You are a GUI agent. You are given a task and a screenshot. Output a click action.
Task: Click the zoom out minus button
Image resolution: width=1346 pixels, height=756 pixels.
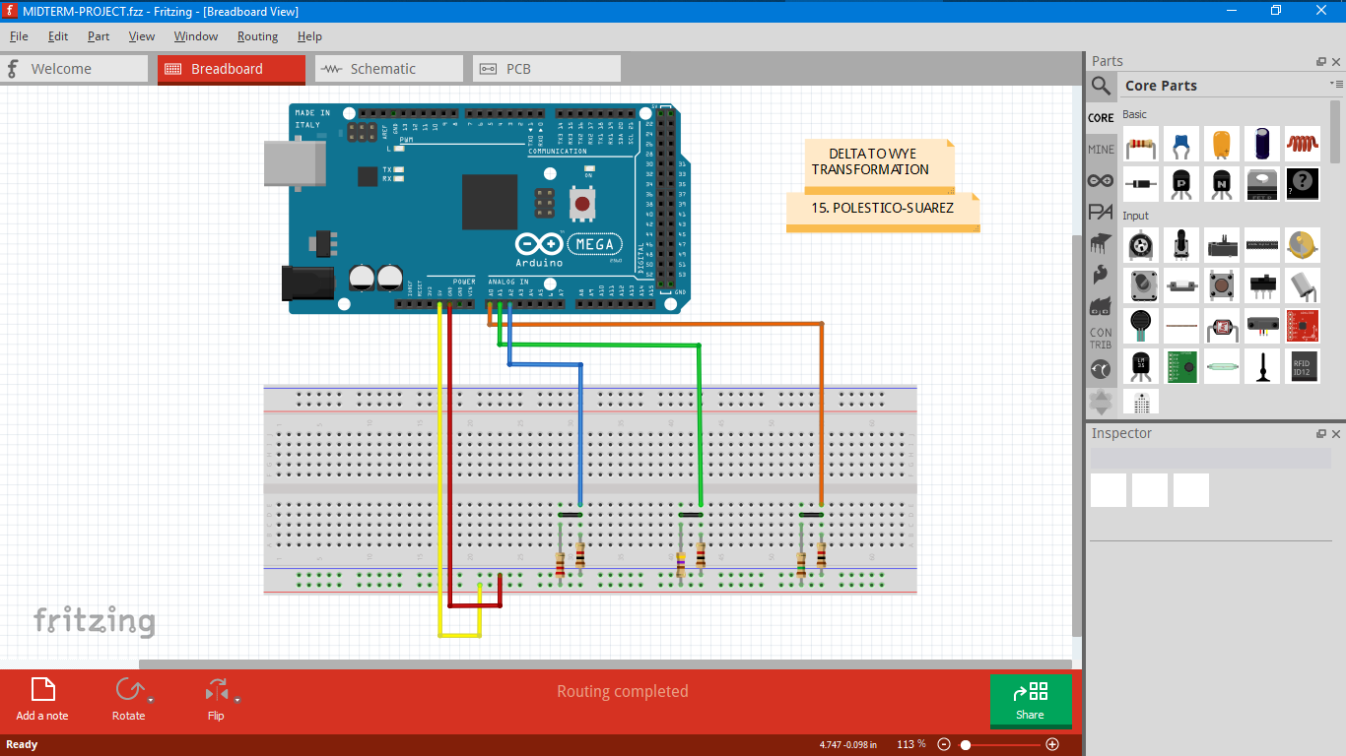(x=944, y=744)
